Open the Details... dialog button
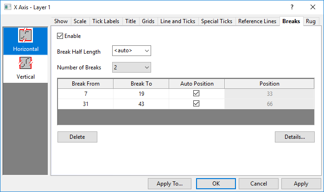Viewport: 324px width, 192px height. (294, 137)
